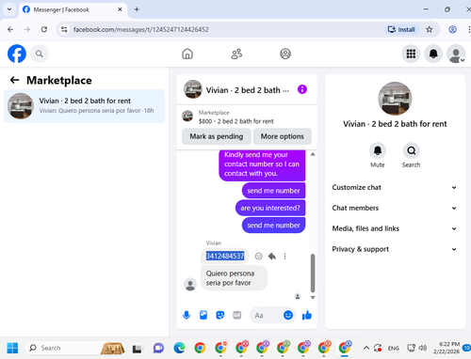Open a new browser tab
Viewport: 471px width, 359px height.
[137, 9]
